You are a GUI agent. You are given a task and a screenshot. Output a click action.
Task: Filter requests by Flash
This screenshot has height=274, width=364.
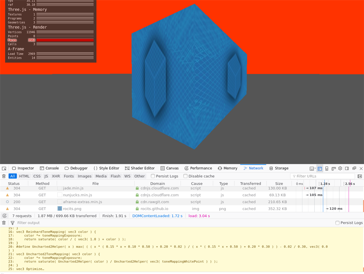(115, 176)
